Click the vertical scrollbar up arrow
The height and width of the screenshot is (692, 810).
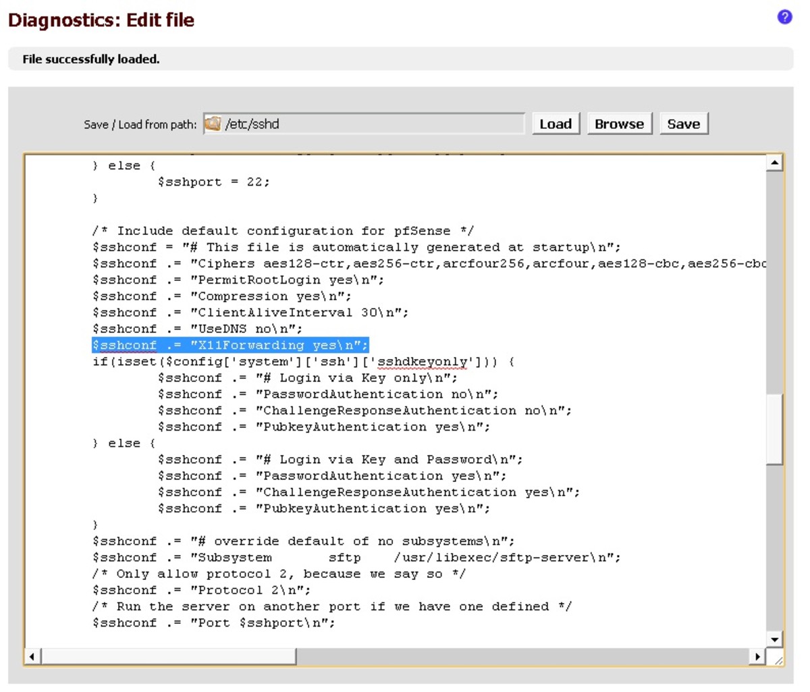coord(774,163)
